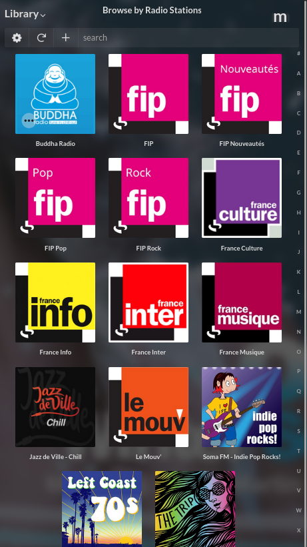Open the France Inter station artwork
Image resolution: width=307 pixels, height=547 pixels.
149,302
